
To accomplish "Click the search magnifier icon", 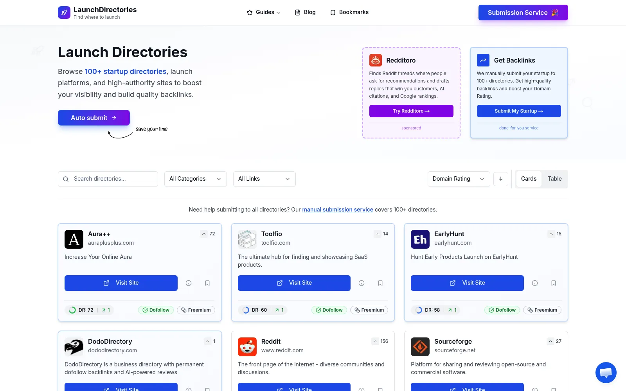I will click(66, 179).
